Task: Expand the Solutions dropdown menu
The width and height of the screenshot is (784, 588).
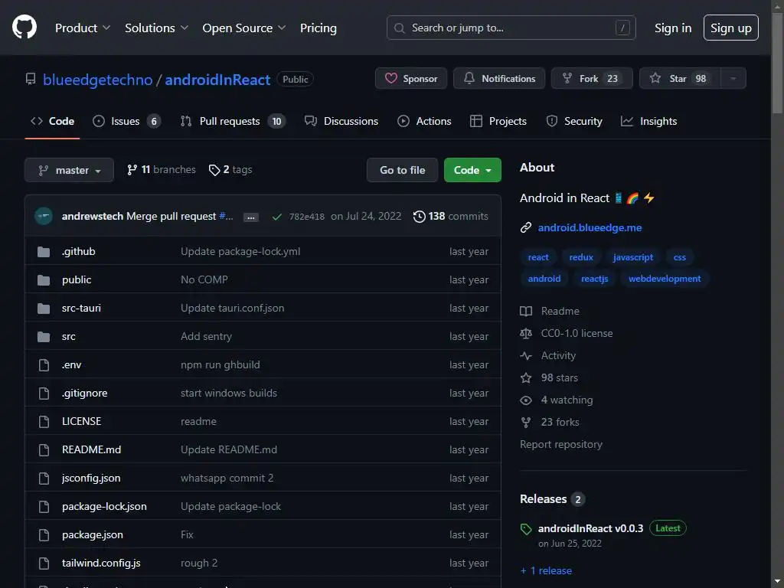Action: 156,28
